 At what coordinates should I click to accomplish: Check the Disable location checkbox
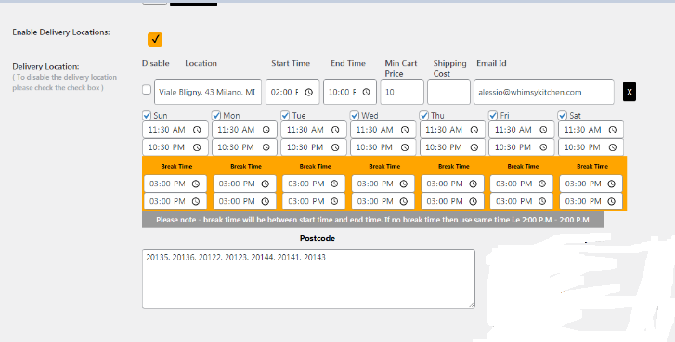[x=147, y=89]
